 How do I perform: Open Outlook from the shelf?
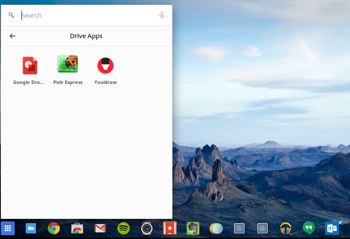[332, 228]
